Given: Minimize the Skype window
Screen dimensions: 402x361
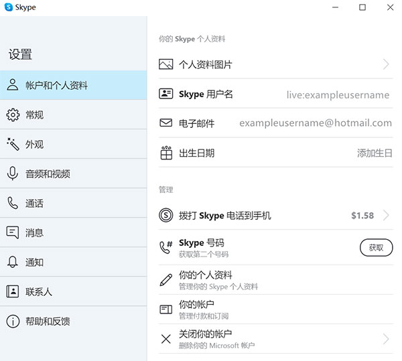Looking at the screenshot, I should (336, 7).
